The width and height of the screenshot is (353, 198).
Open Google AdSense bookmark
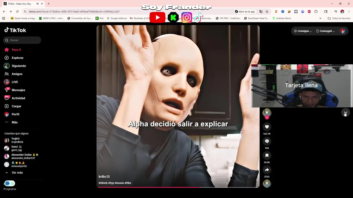pyautogui.click(x=117, y=18)
